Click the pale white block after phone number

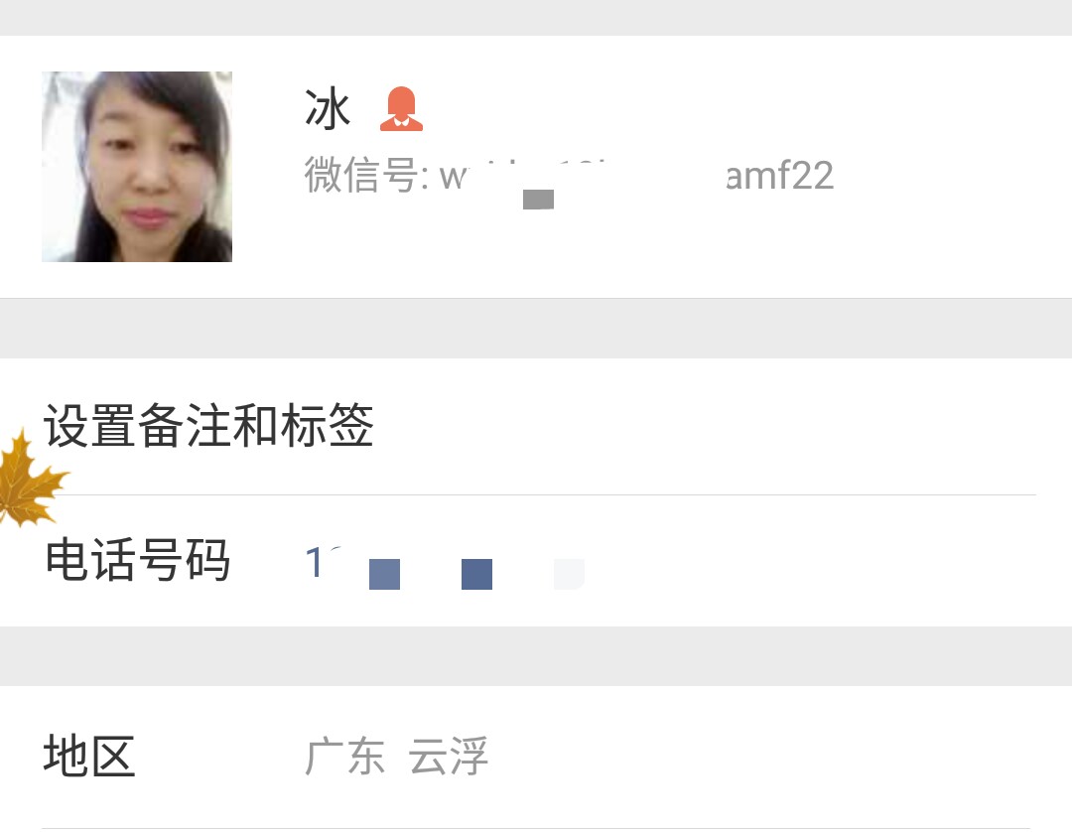[569, 574]
